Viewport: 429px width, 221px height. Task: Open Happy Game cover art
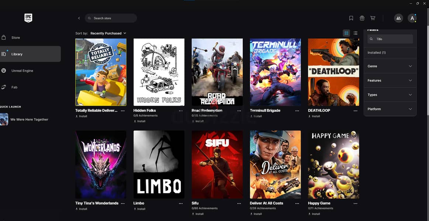pyautogui.click(x=333, y=164)
